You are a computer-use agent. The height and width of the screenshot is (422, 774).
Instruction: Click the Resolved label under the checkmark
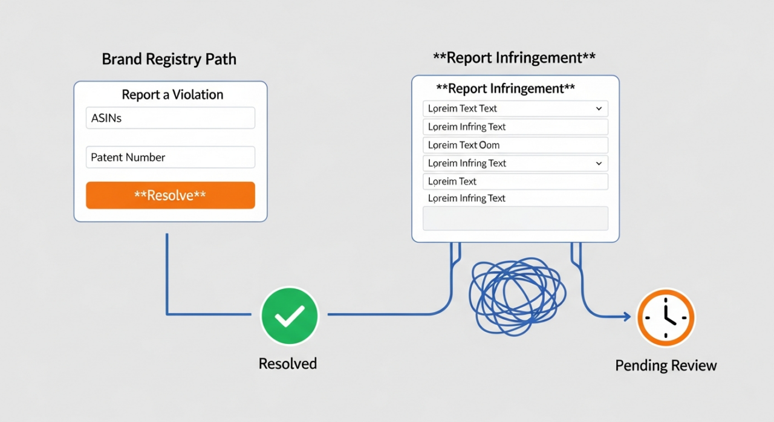click(x=288, y=363)
